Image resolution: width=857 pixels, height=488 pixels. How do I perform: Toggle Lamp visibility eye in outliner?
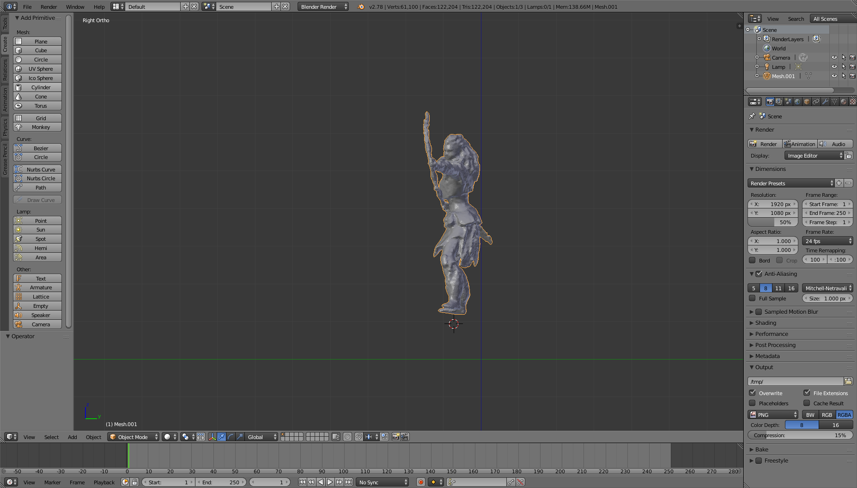(x=834, y=67)
